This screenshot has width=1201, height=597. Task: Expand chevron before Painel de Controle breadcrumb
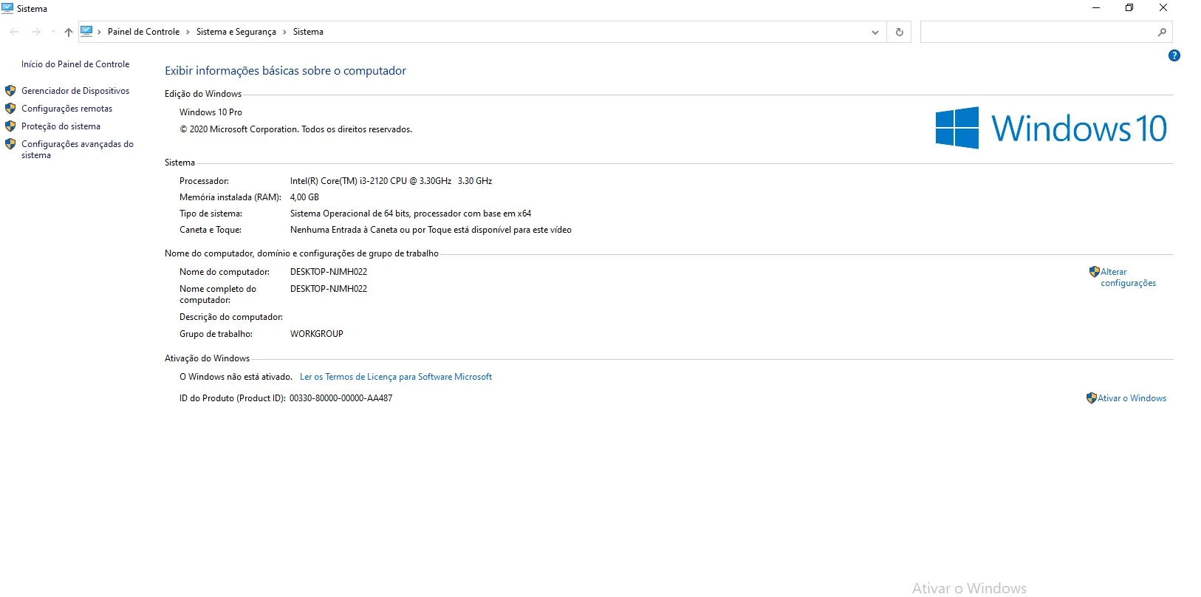point(100,32)
